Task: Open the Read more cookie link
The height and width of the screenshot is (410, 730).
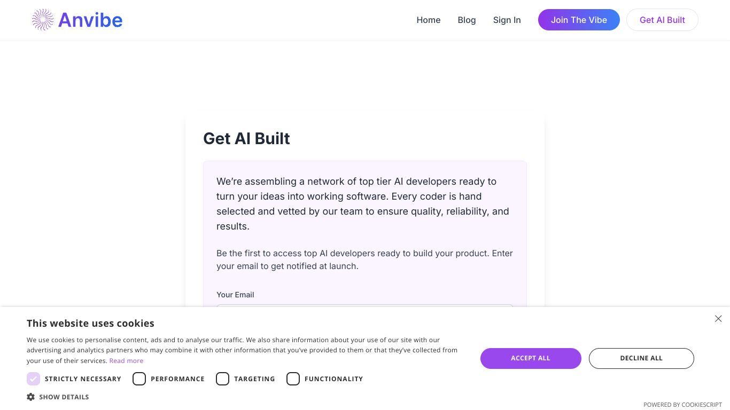Action: click(126, 361)
